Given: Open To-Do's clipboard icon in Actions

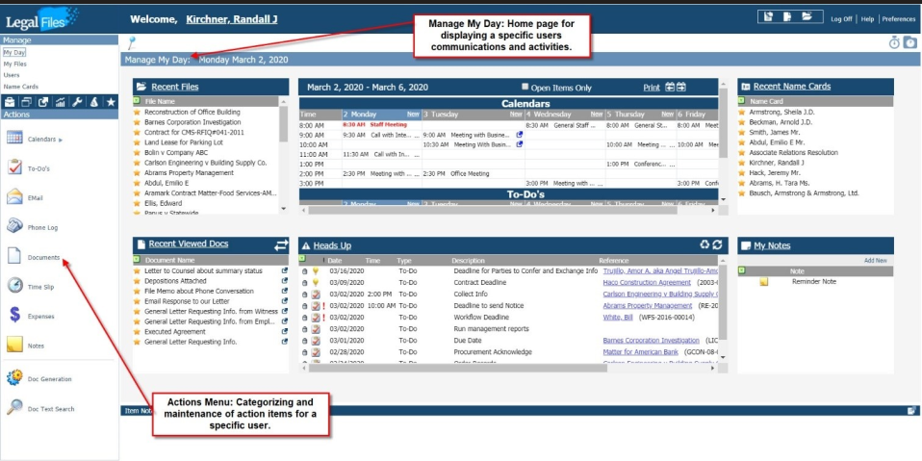Looking at the screenshot, I should pos(14,167).
